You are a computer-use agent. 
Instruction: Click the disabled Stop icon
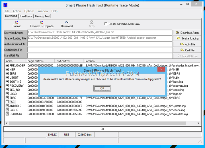(x=92, y=22)
